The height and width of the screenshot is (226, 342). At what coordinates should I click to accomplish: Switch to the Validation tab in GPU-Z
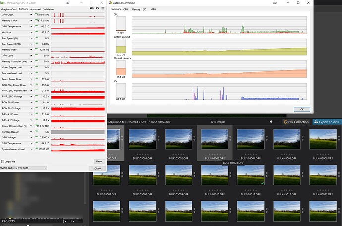49,9
